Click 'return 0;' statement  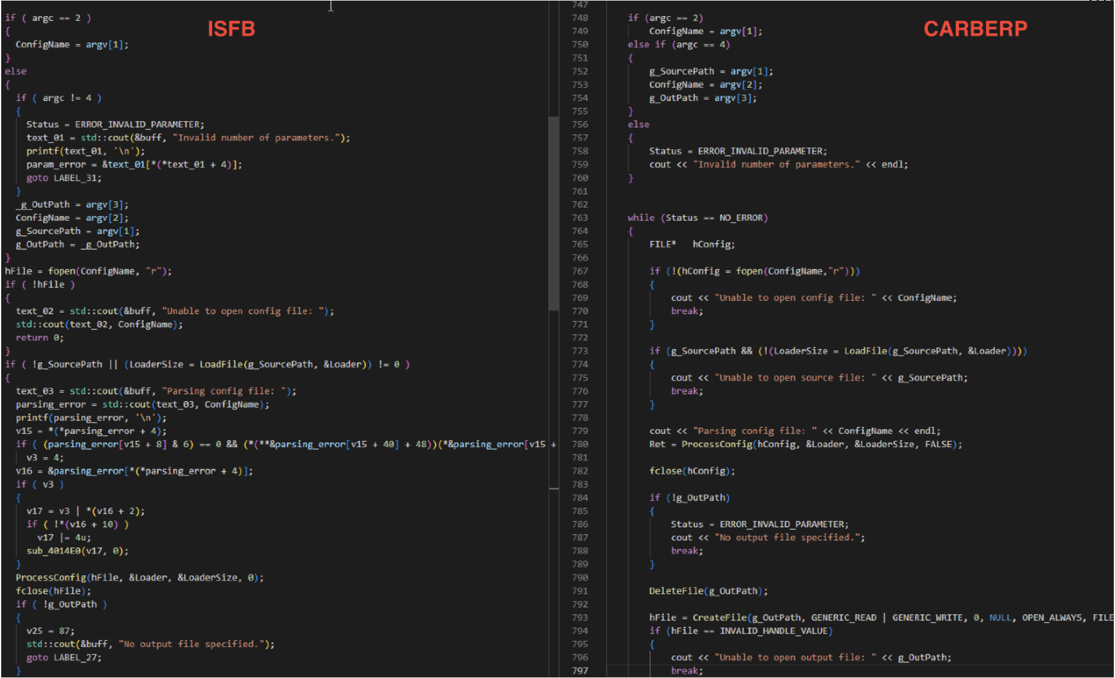(x=40, y=338)
